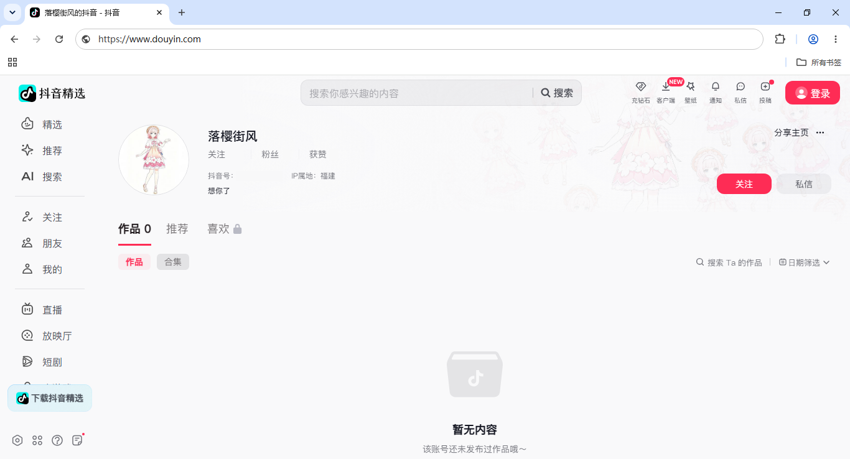
Task: Open the three-dot more menu beside 分享主页
Action: point(820,132)
